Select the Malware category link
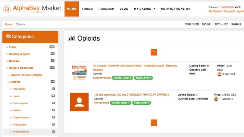 [14, 61]
